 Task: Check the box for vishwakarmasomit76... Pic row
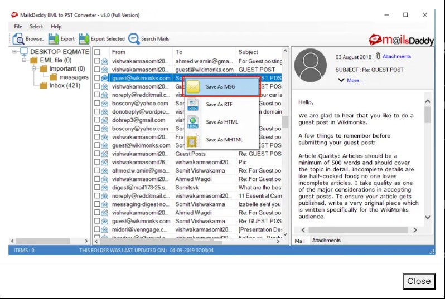point(98,162)
